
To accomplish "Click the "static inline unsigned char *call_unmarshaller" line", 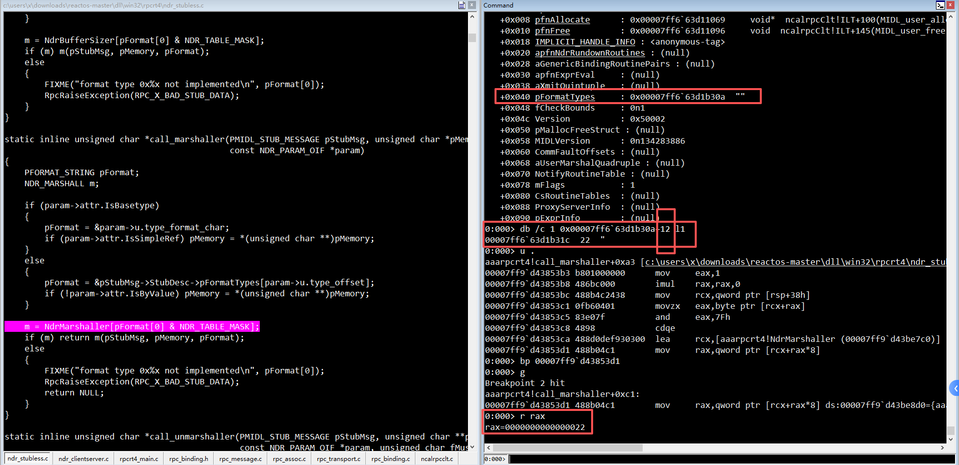I will tap(236, 437).
